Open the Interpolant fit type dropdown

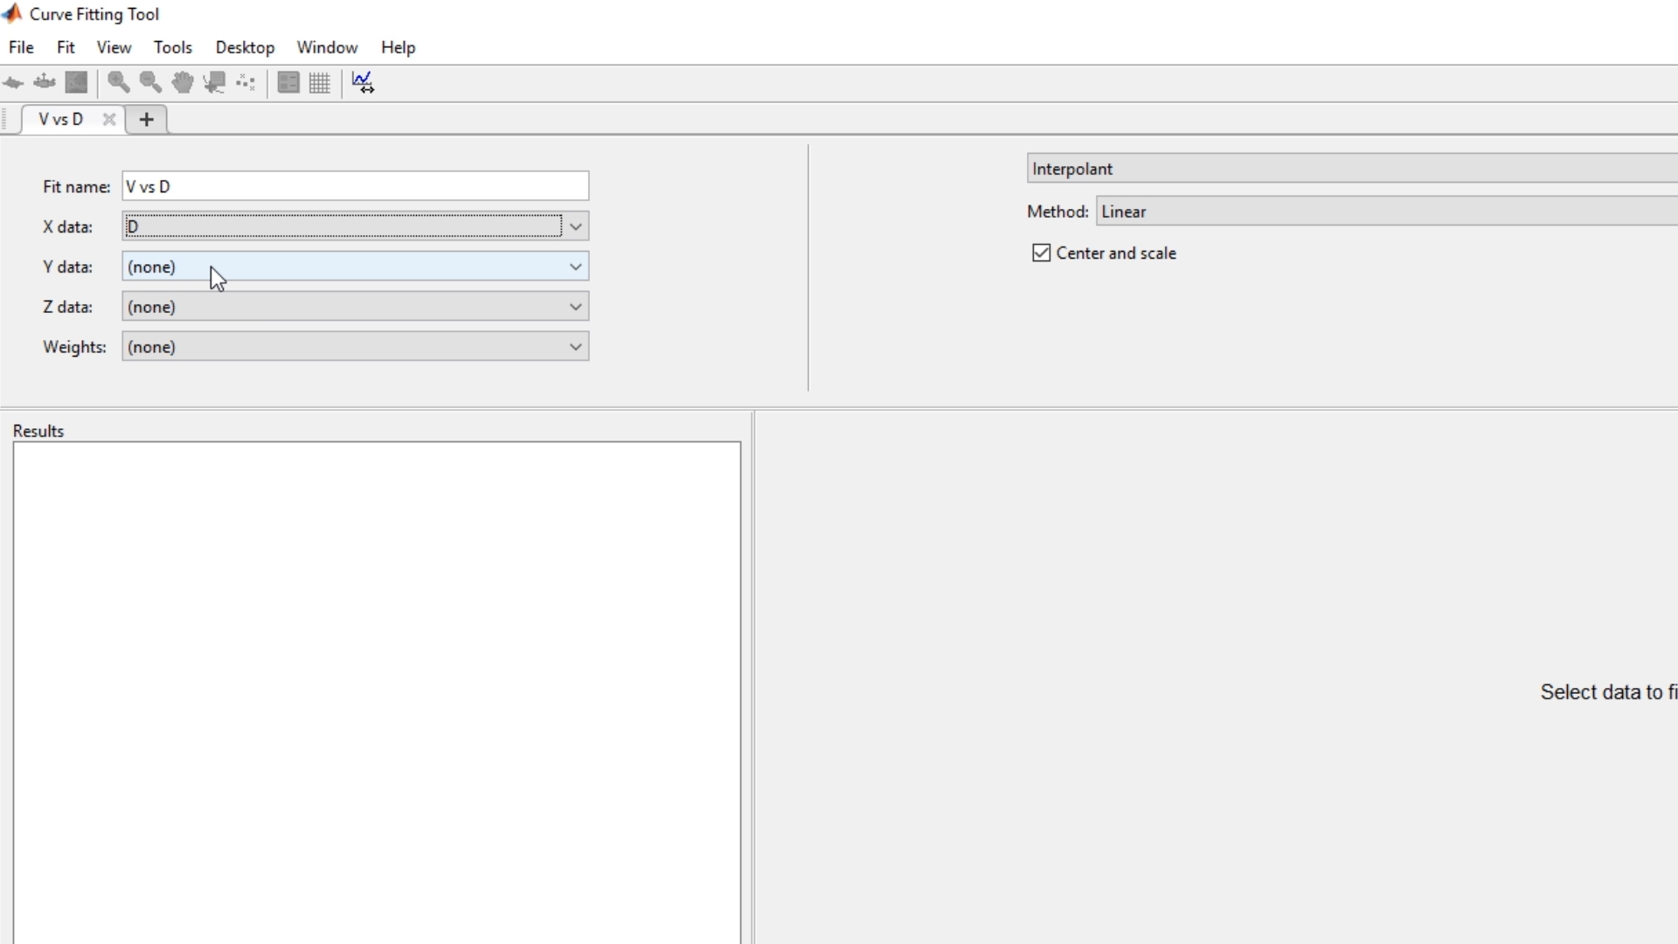click(x=1350, y=169)
